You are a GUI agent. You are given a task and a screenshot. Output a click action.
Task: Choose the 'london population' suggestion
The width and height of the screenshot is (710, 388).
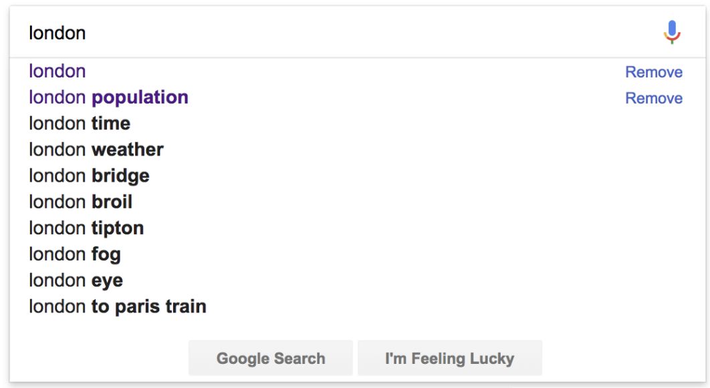coord(108,98)
